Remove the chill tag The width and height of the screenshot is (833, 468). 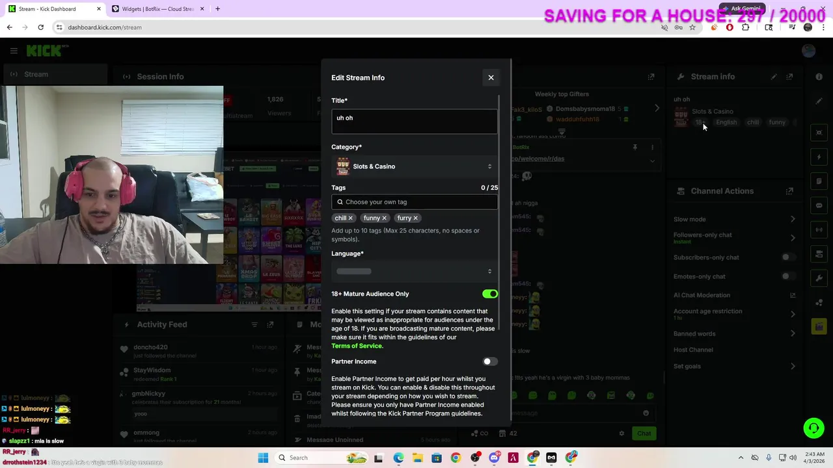[350, 218]
